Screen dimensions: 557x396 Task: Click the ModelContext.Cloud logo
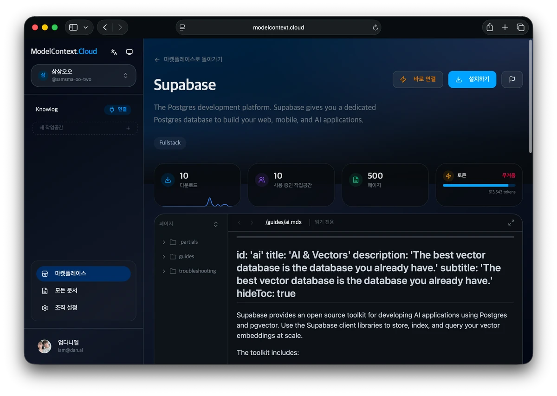click(x=64, y=52)
